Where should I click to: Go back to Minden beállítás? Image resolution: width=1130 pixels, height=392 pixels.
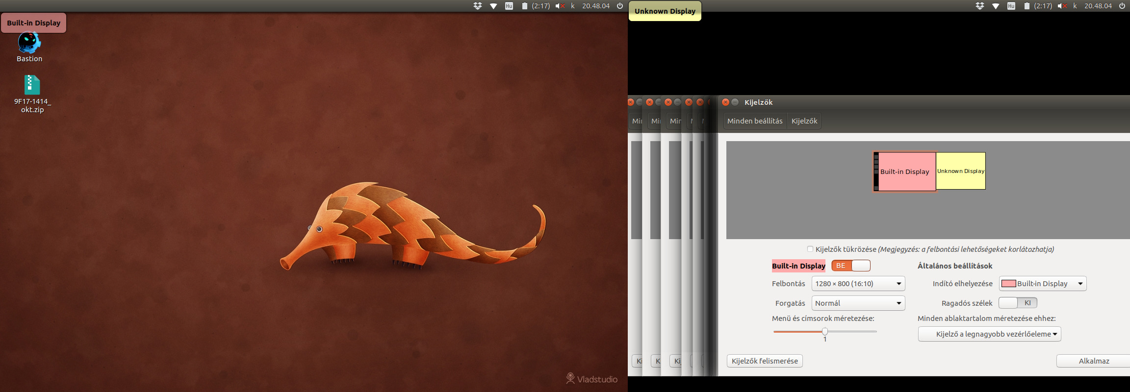point(755,121)
